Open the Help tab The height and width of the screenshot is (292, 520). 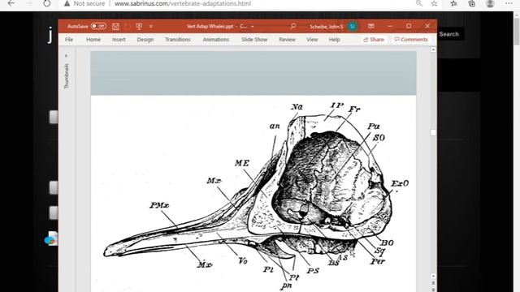[x=334, y=40]
